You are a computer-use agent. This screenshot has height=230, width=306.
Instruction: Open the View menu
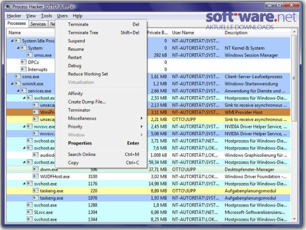coord(31,16)
